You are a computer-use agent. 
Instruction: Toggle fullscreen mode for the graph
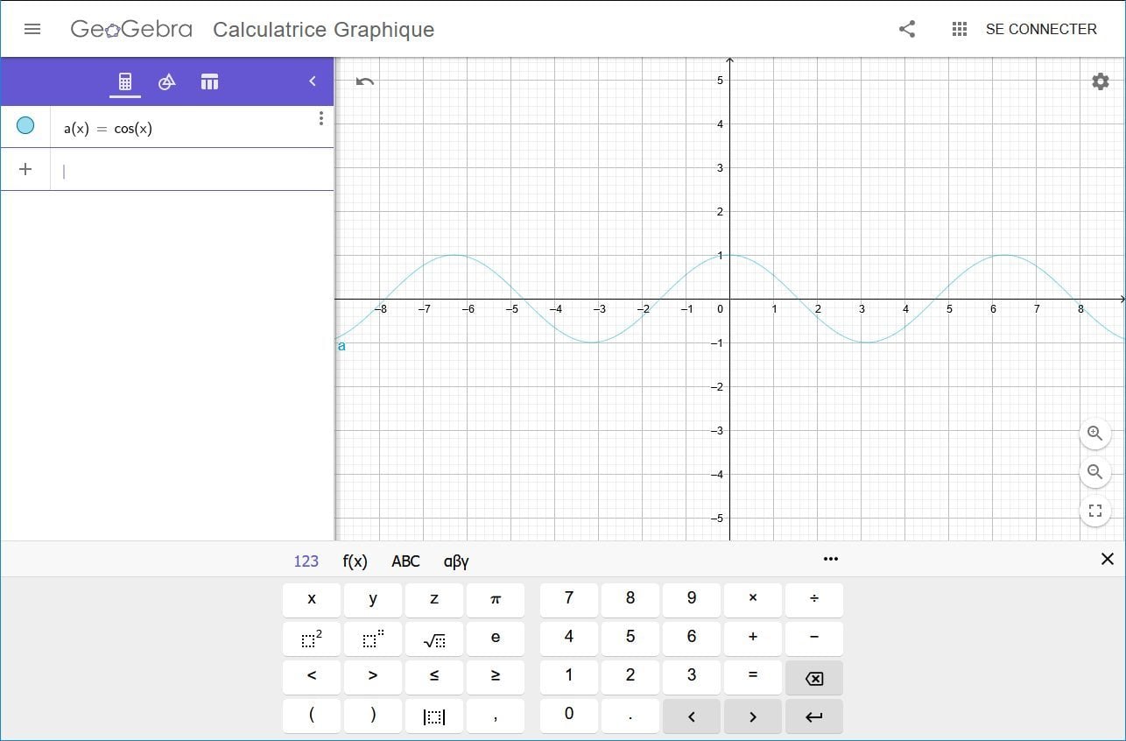(x=1094, y=512)
